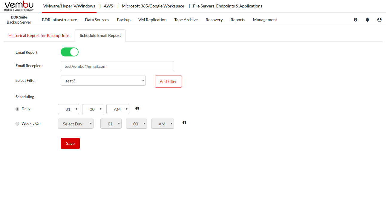Open the help question mark icon
Image resolution: width=386 pixels, height=198 pixels.
(x=356, y=20)
